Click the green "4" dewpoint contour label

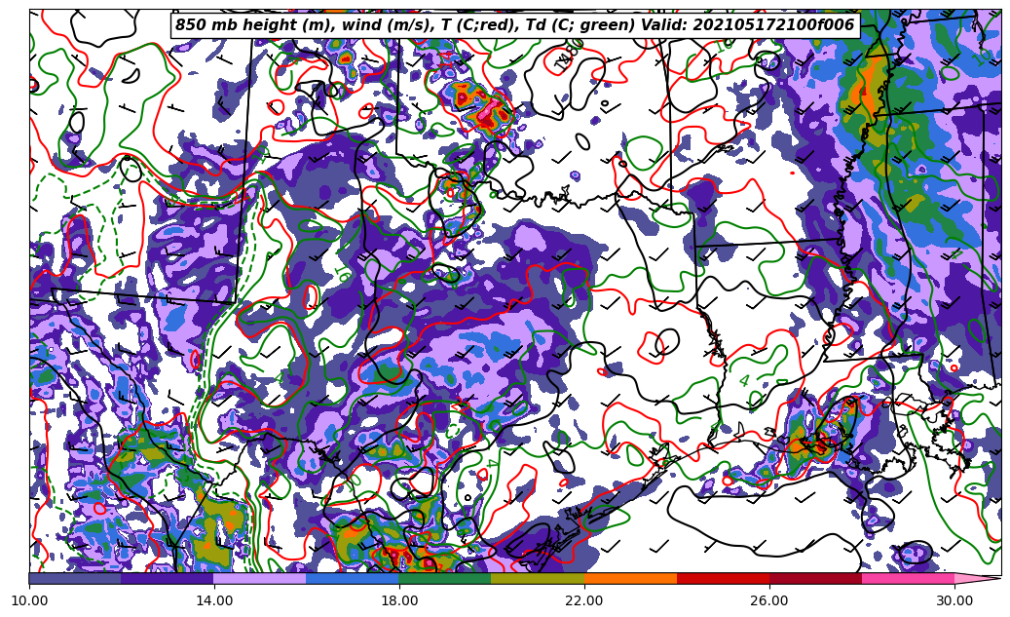click(744, 381)
